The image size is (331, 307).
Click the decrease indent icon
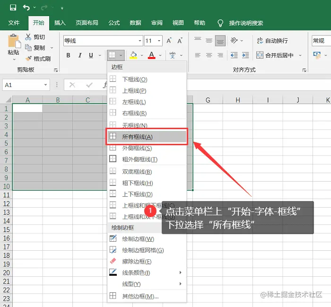pyautogui.click(x=234, y=55)
